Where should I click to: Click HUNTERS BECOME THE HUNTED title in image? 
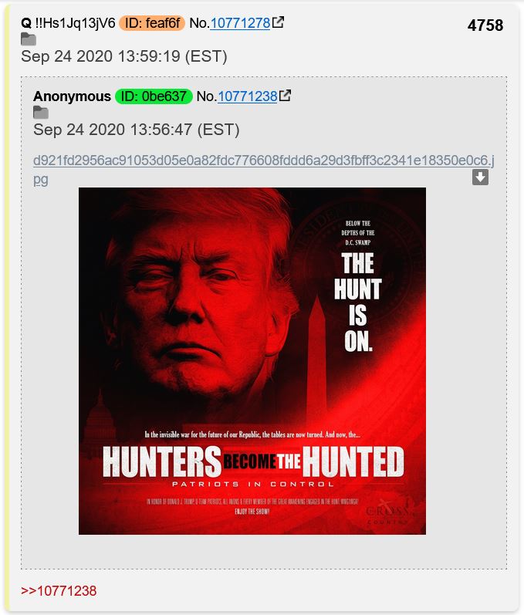tap(253, 461)
